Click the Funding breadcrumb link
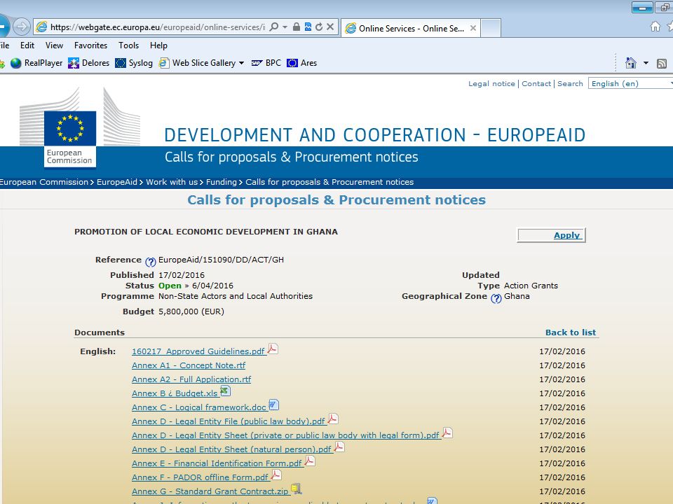The width and height of the screenshot is (673, 504). coord(221,182)
